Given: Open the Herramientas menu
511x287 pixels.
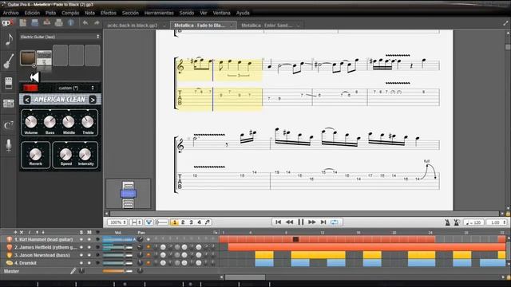Looking at the screenshot, I should [x=159, y=13].
